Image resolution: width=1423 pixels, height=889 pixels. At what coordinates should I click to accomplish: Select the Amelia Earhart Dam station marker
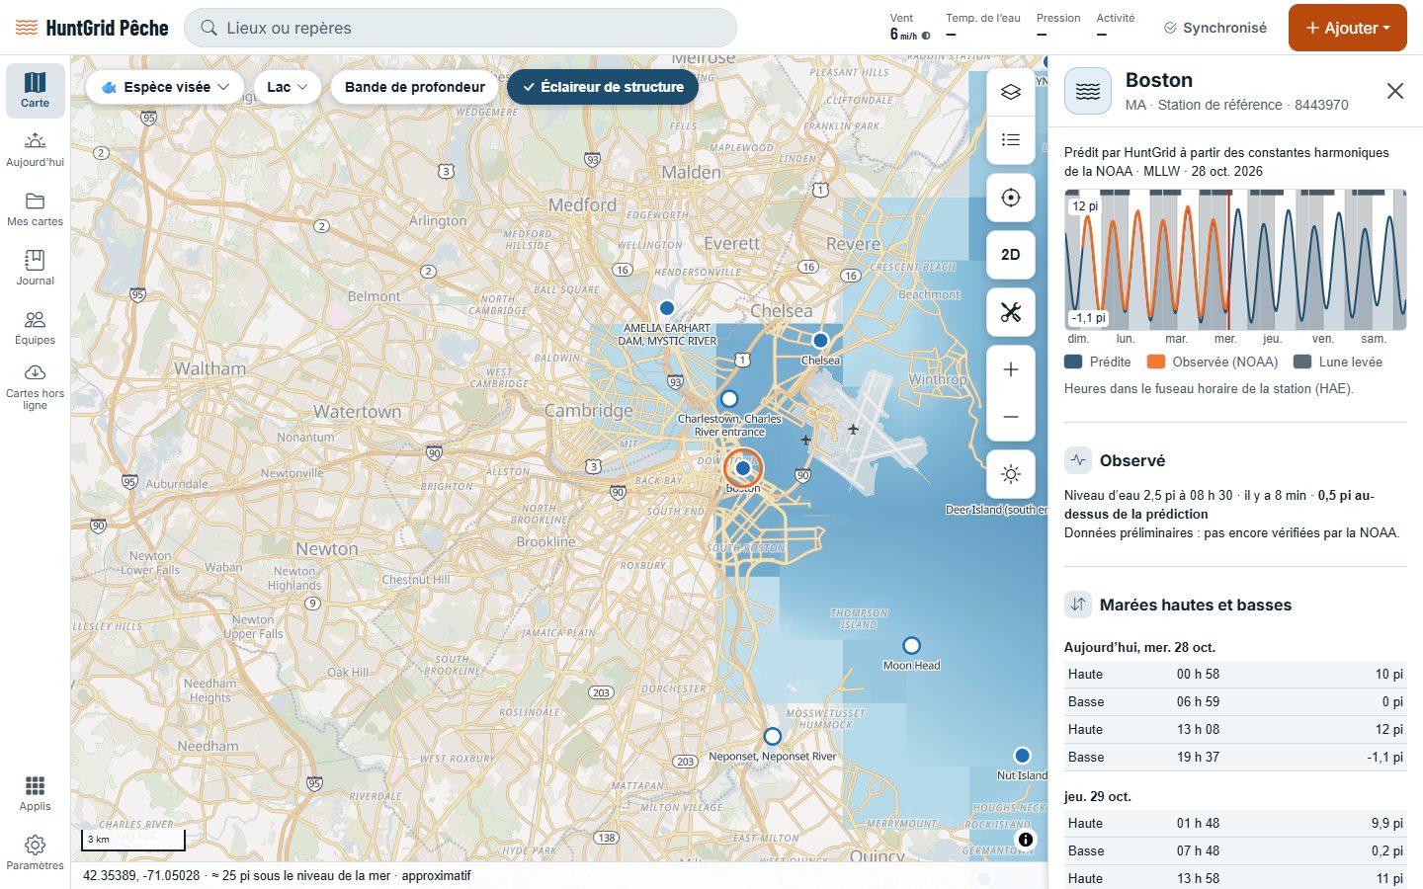[667, 308]
